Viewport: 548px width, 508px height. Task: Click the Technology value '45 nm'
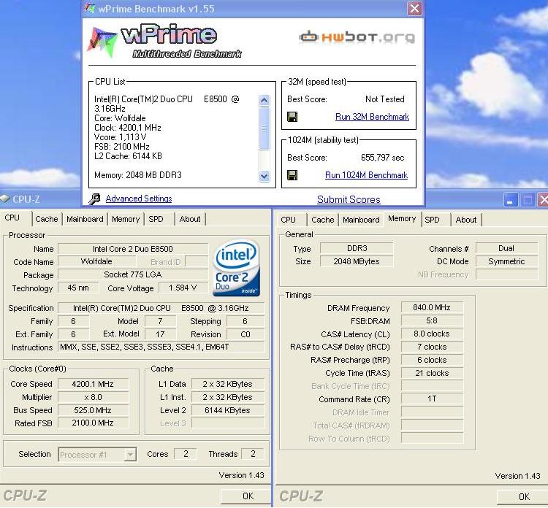78,288
